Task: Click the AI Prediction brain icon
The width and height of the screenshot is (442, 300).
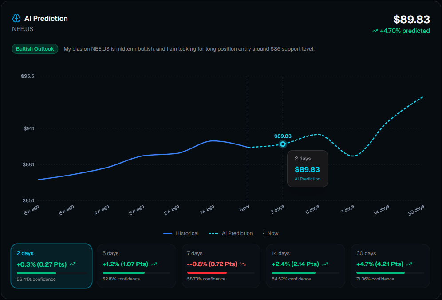Action: coord(16,18)
